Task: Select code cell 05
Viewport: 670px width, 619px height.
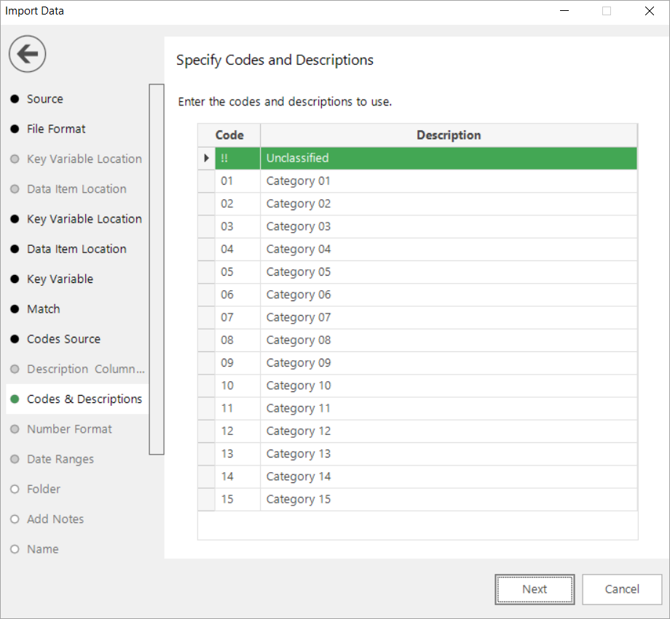Action: 237,272
